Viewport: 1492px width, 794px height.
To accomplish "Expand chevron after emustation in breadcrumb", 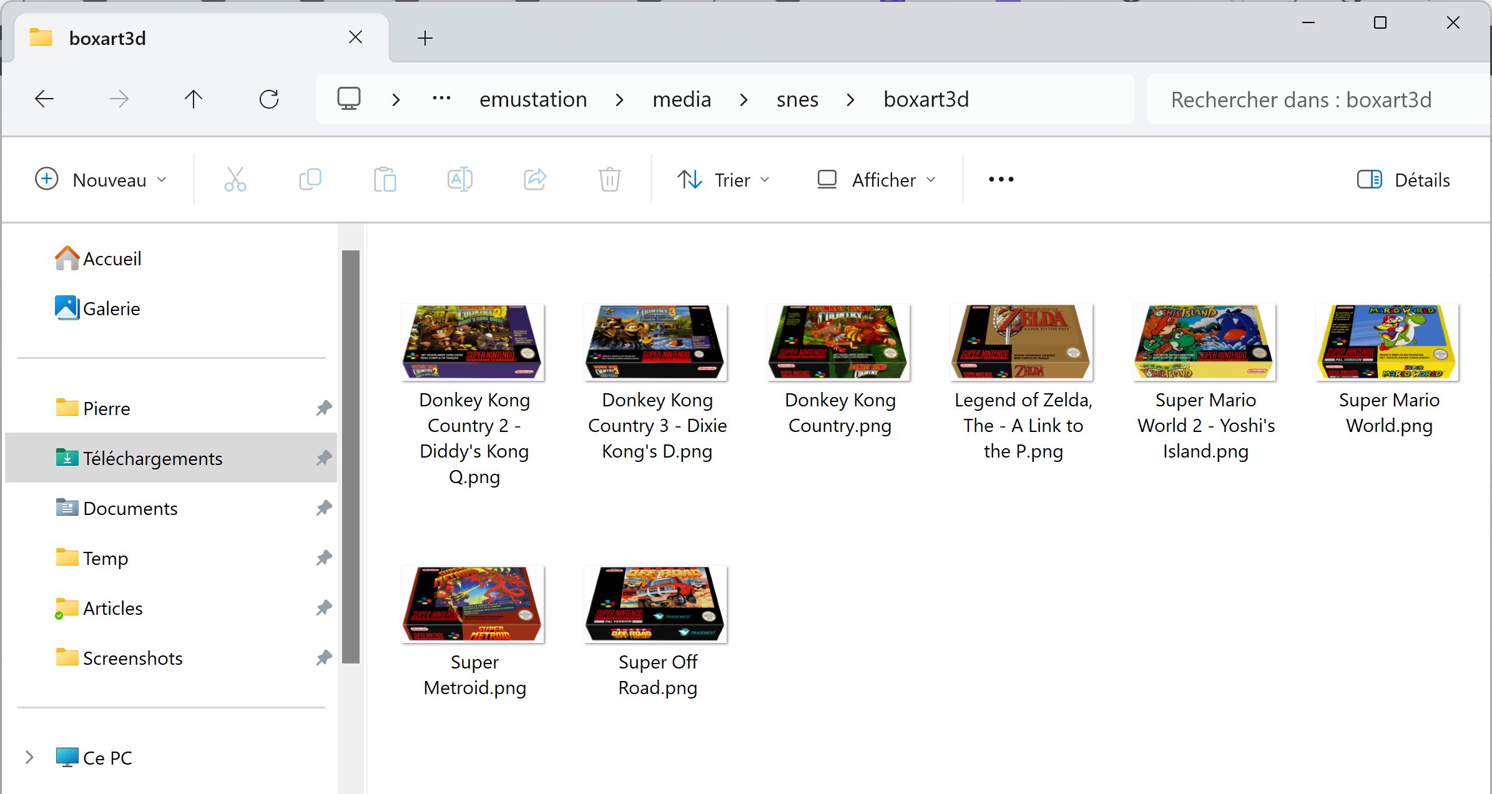I will 619,100.
